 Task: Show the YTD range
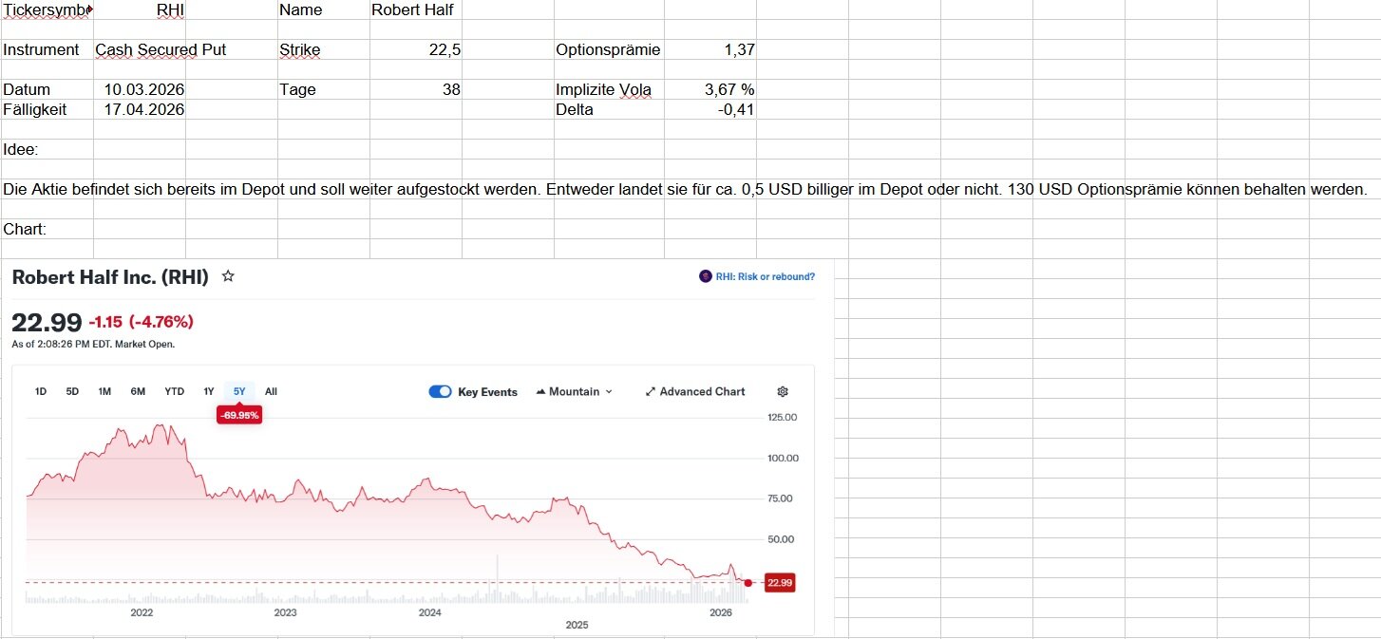(174, 391)
